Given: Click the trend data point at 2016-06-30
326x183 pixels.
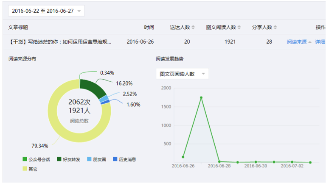Looking at the screenshot, I should point(256,162).
